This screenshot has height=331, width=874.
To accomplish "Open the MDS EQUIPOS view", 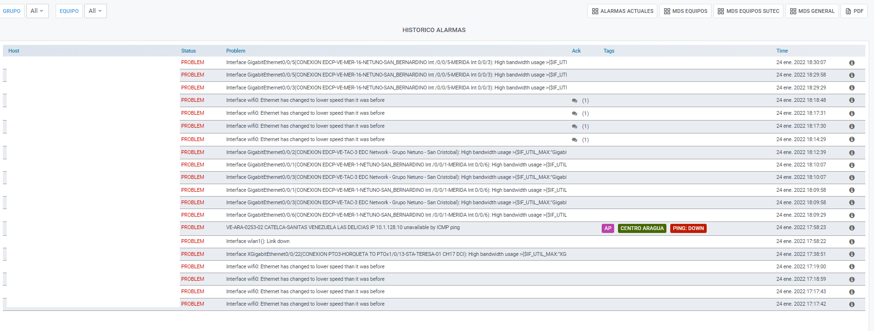I will coord(685,11).
